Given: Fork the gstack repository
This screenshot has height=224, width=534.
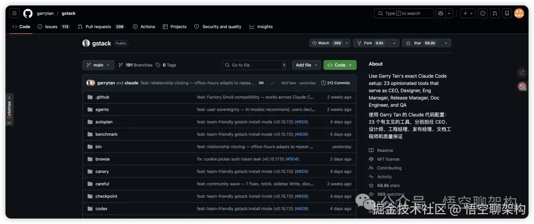Looking at the screenshot, I should 371,43.
